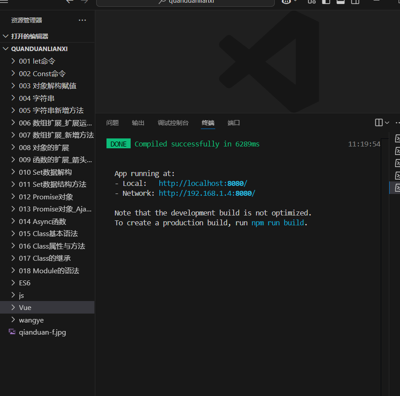Switch to the 端口 panel tab
Image resolution: width=400 pixels, height=396 pixels.
234,123
